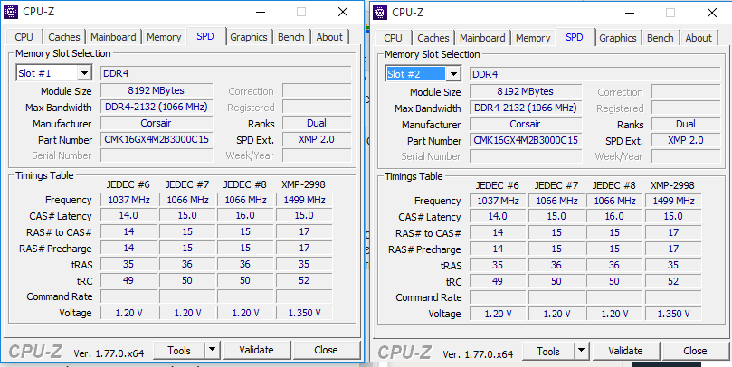This screenshot has width=732, height=367.
Task: Click Module Size 8192 MBytes in left window
Action: point(157,90)
